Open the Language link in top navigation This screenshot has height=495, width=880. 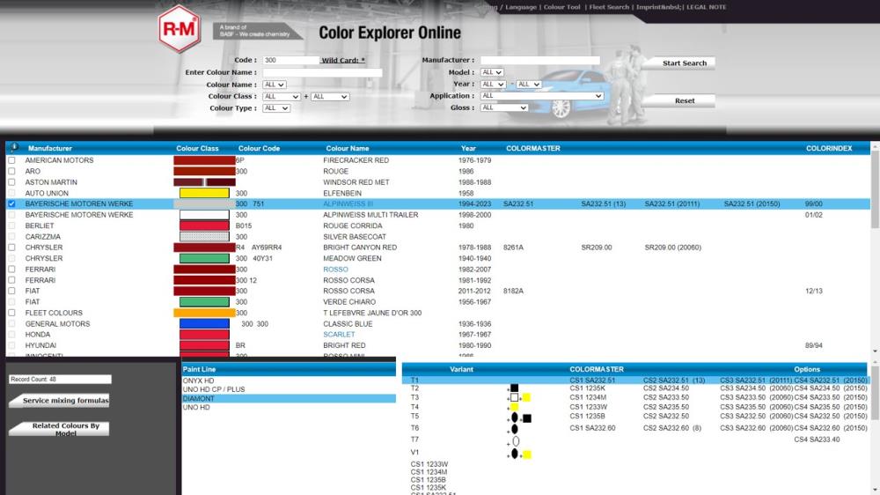520,7
